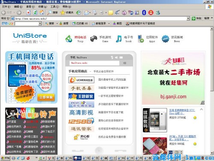Click the hao123 logo on toolbar
This screenshot has height=161, width=214.
point(7,24)
